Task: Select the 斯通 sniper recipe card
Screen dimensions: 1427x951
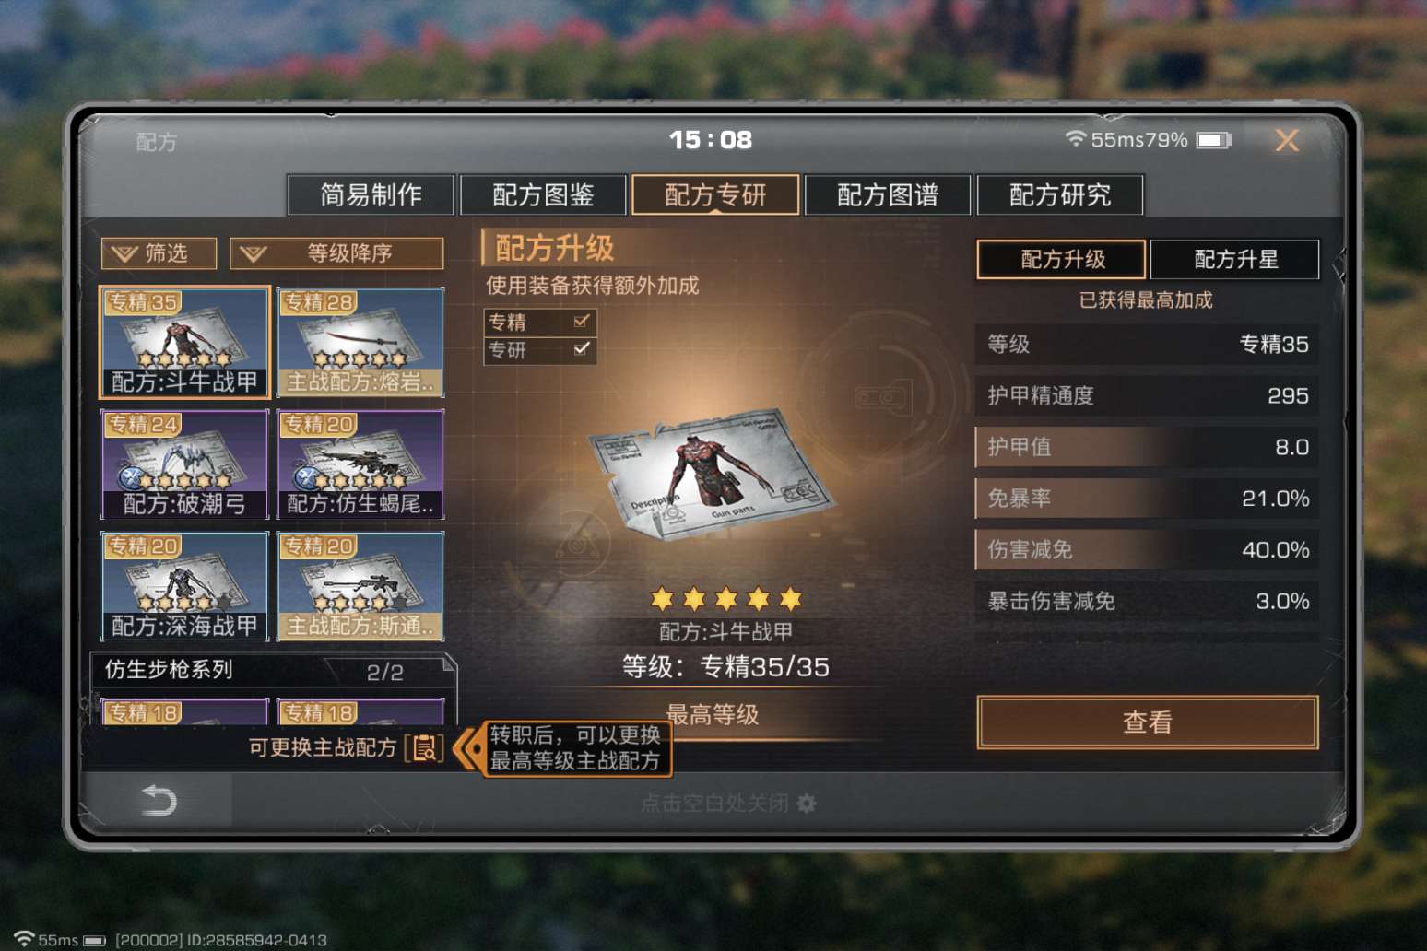Action: click(360, 585)
